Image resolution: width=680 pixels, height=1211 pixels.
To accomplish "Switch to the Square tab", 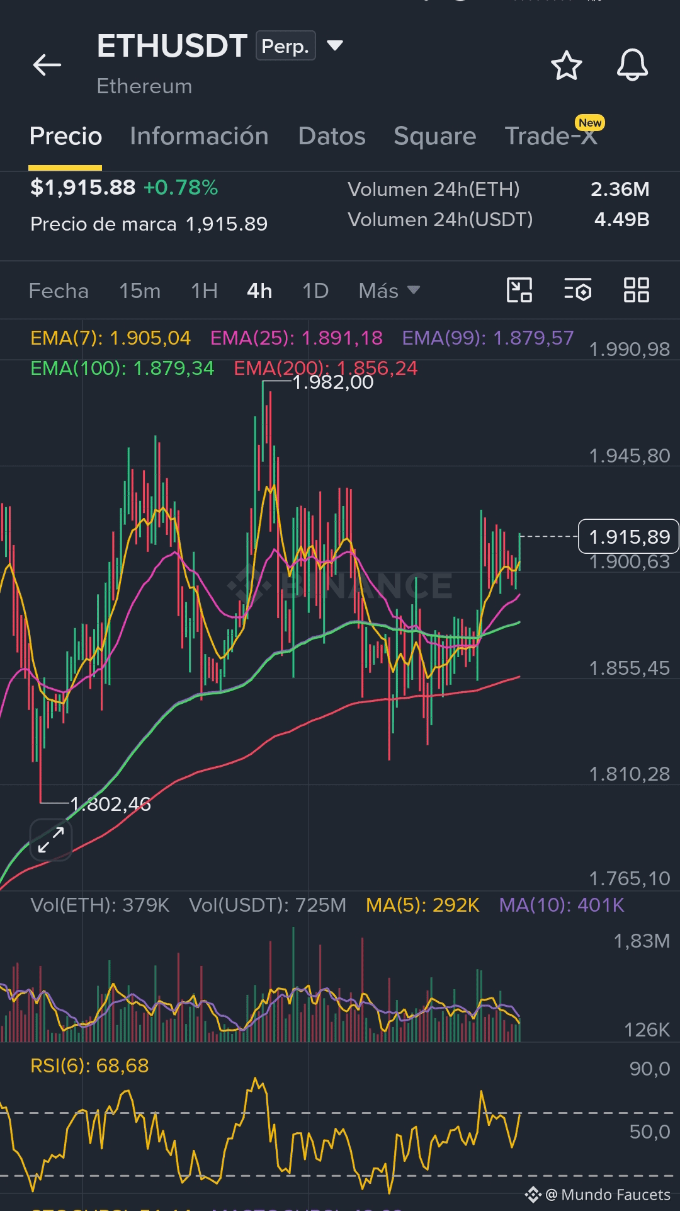I will [435, 136].
